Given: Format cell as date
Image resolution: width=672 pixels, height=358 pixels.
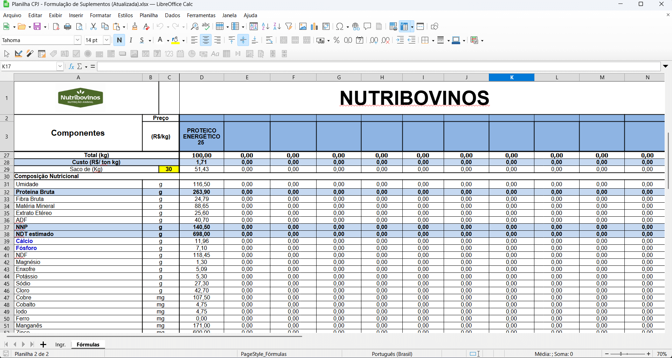Looking at the screenshot, I should (x=360, y=40).
